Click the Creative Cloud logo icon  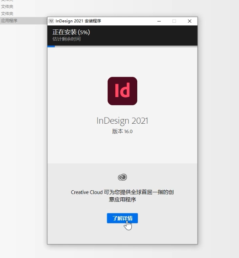tap(122, 177)
